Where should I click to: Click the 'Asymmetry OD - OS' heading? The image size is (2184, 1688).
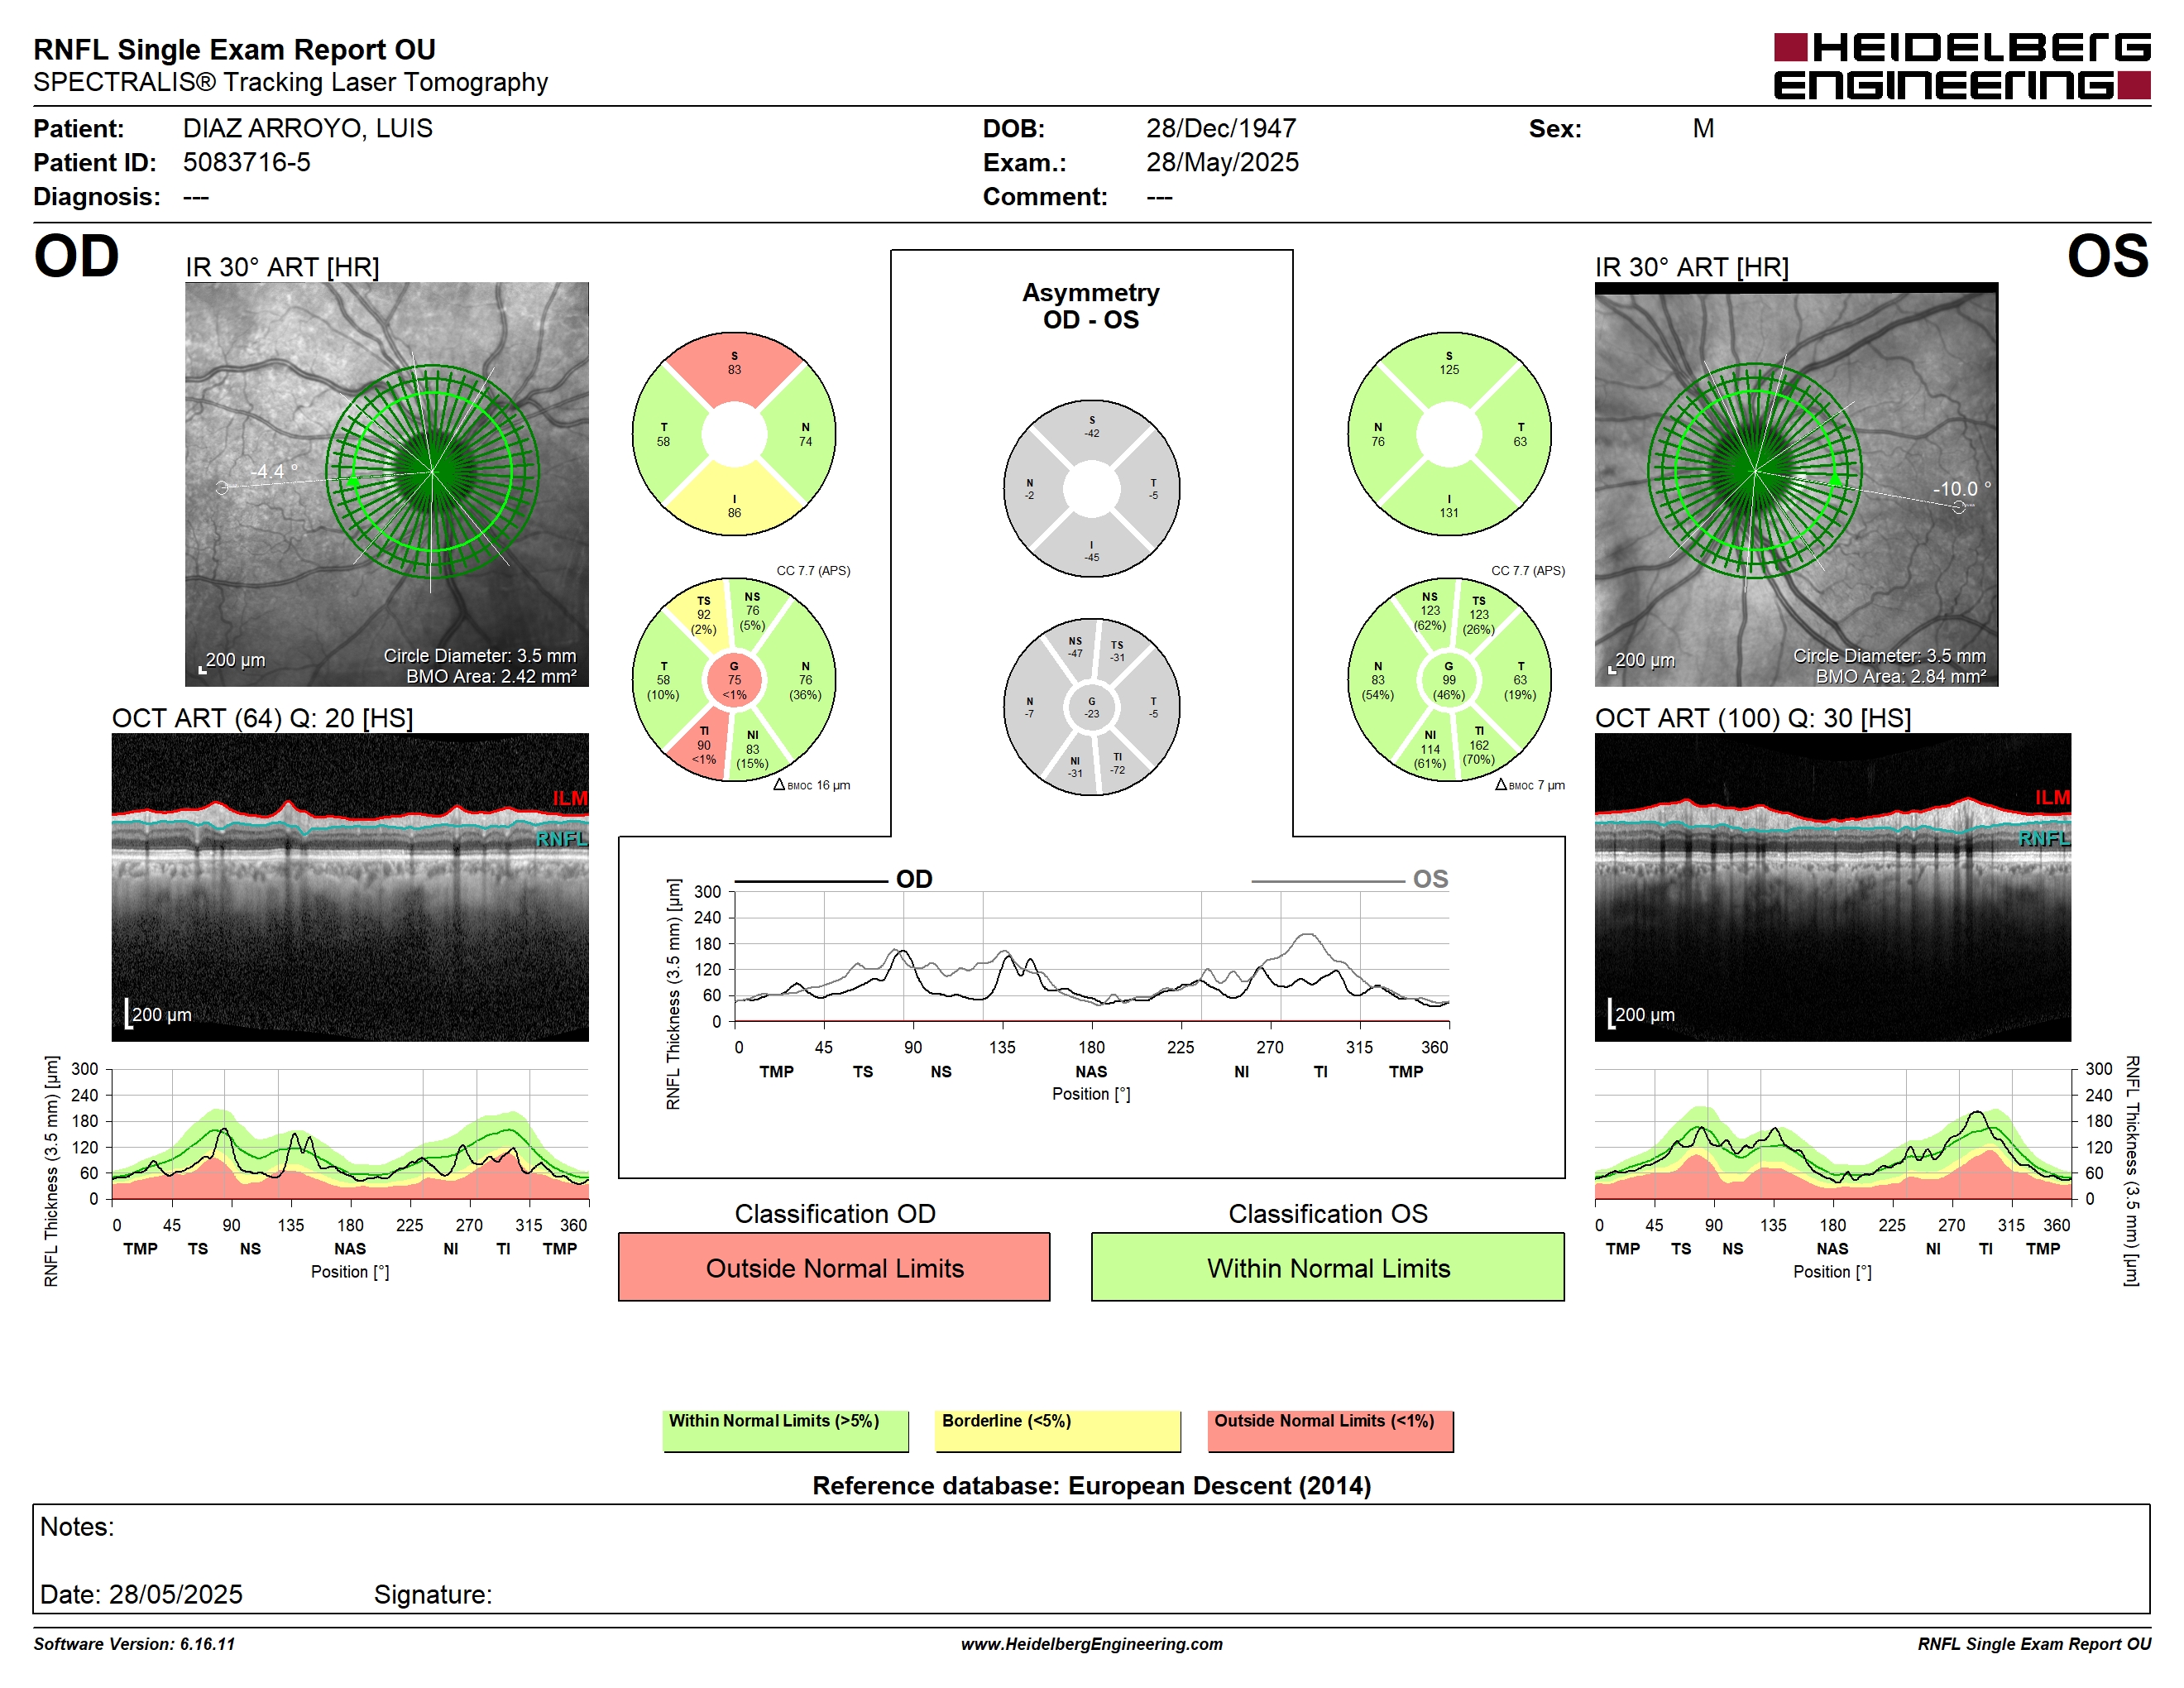(x=1091, y=306)
